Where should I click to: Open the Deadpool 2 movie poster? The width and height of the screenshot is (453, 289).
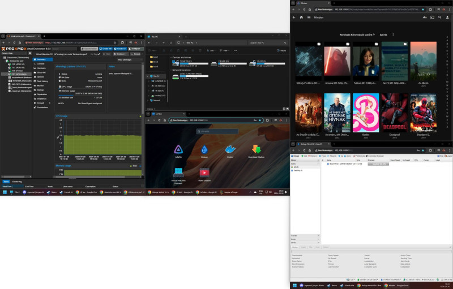[x=423, y=113]
